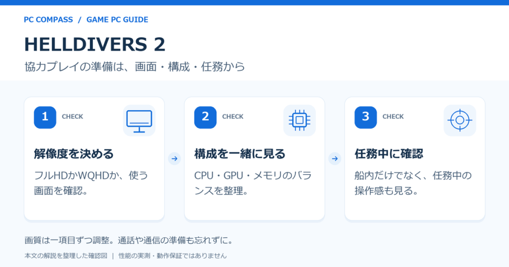Click the arrow between cards 1 and 2
Image resolution: width=509 pixels, height=267 pixels.
pos(174,159)
